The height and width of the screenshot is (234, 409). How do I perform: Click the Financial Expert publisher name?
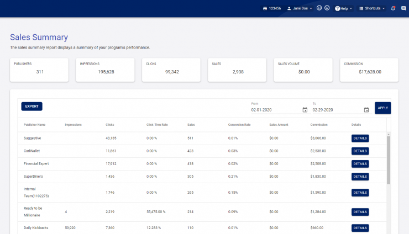click(x=36, y=164)
